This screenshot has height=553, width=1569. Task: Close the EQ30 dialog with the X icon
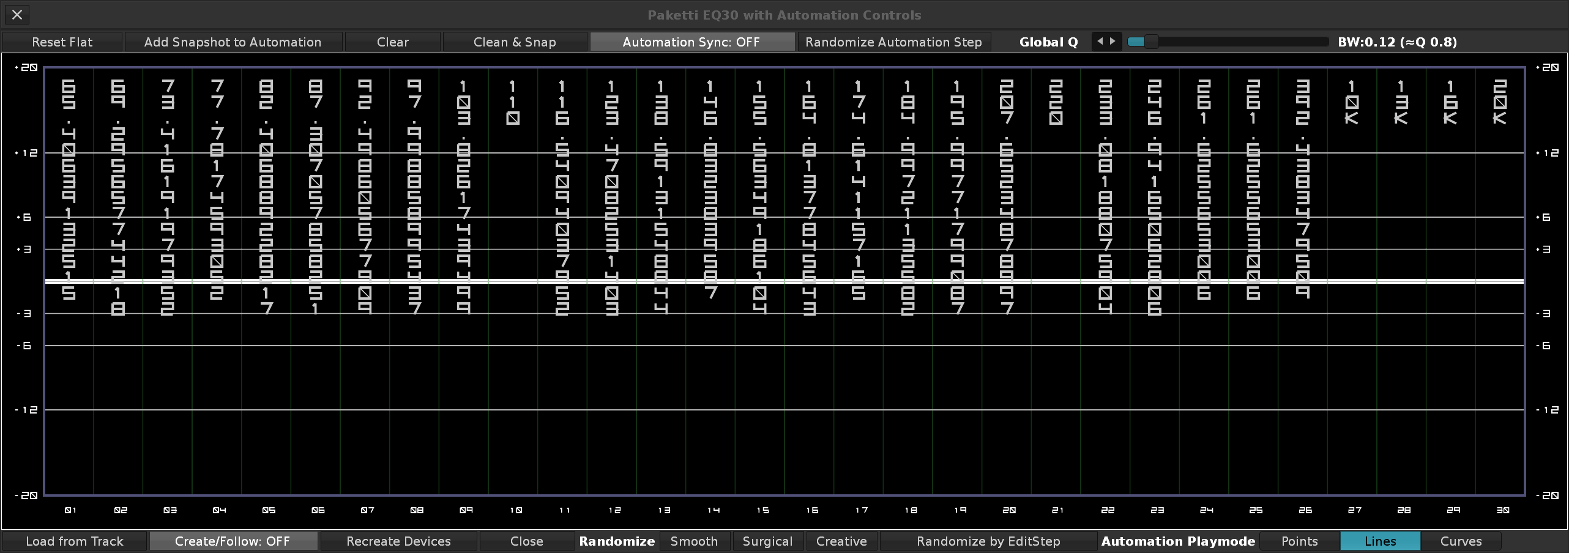[x=17, y=15]
